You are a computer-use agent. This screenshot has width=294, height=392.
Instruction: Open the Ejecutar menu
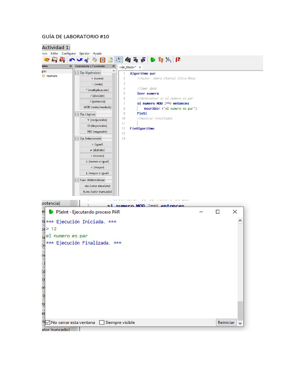click(x=84, y=54)
